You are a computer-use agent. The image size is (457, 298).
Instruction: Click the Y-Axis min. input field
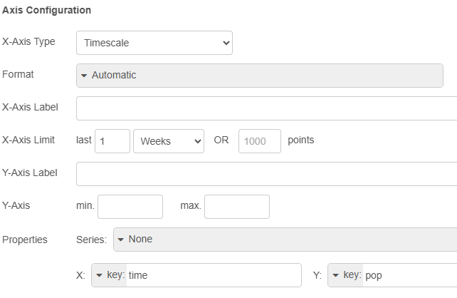point(130,207)
